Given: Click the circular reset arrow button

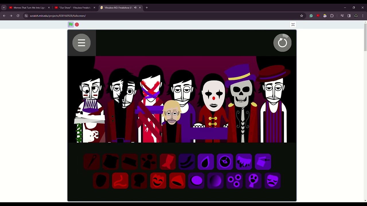Looking at the screenshot, I should click(282, 43).
